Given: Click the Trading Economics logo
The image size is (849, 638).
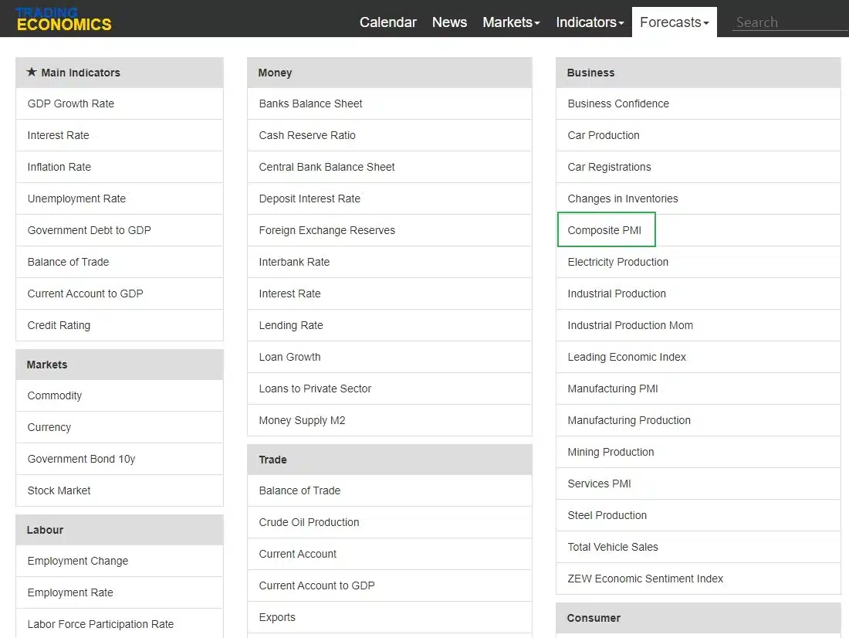Looking at the screenshot, I should 63,19.
